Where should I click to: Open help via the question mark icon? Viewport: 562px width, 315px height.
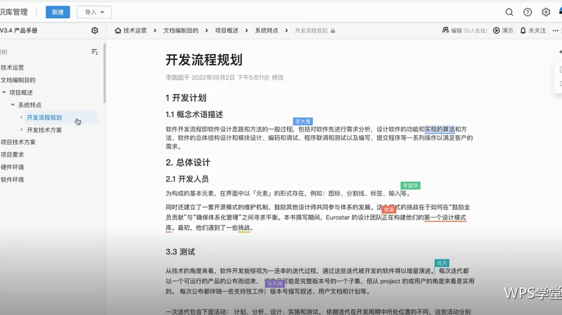tap(527, 12)
